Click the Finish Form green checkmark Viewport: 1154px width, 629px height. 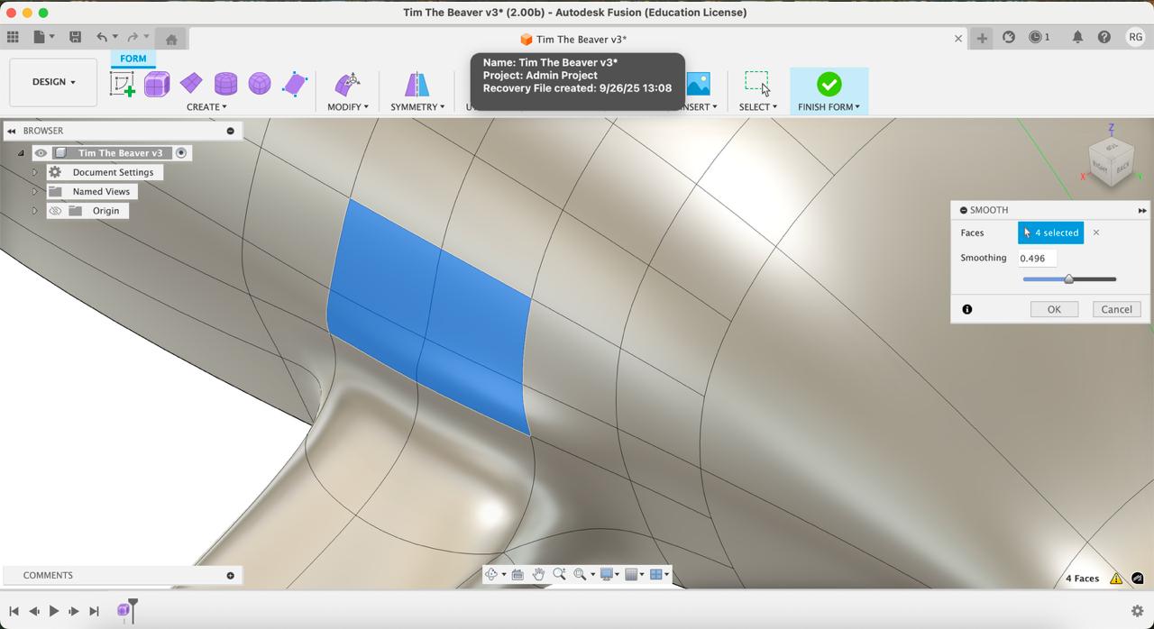(829, 84)
